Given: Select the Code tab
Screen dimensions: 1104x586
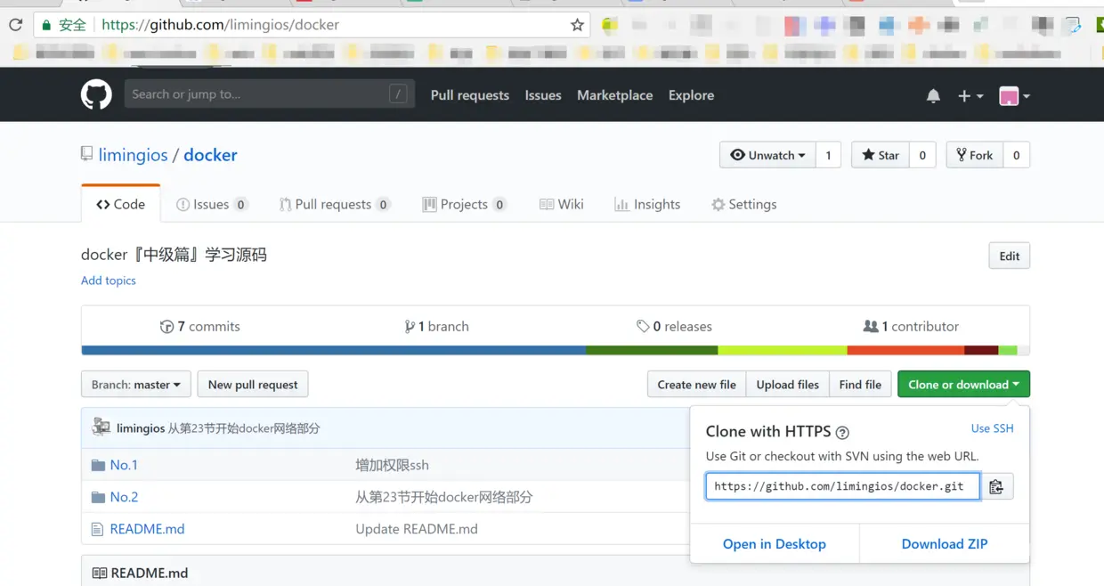Looking at the screenshot, I should (120, 204).
